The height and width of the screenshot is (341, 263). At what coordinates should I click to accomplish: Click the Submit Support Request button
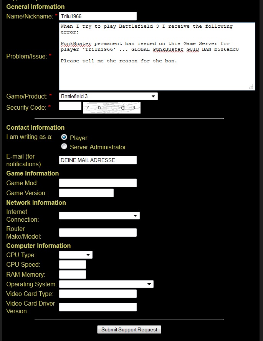coord(129,329)
